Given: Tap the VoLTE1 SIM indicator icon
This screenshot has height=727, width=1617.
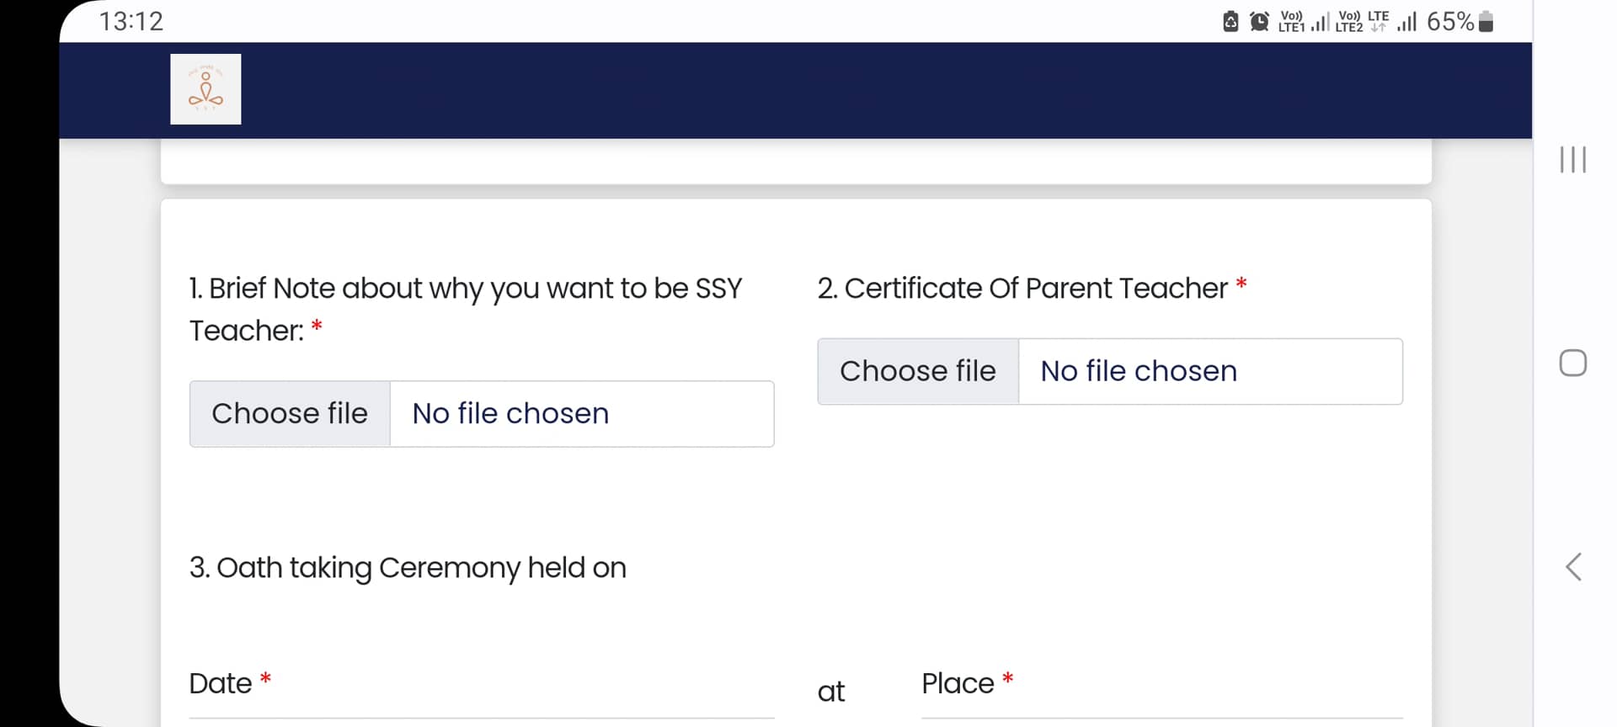Looking at the screenshot, I should point(1291,21).
